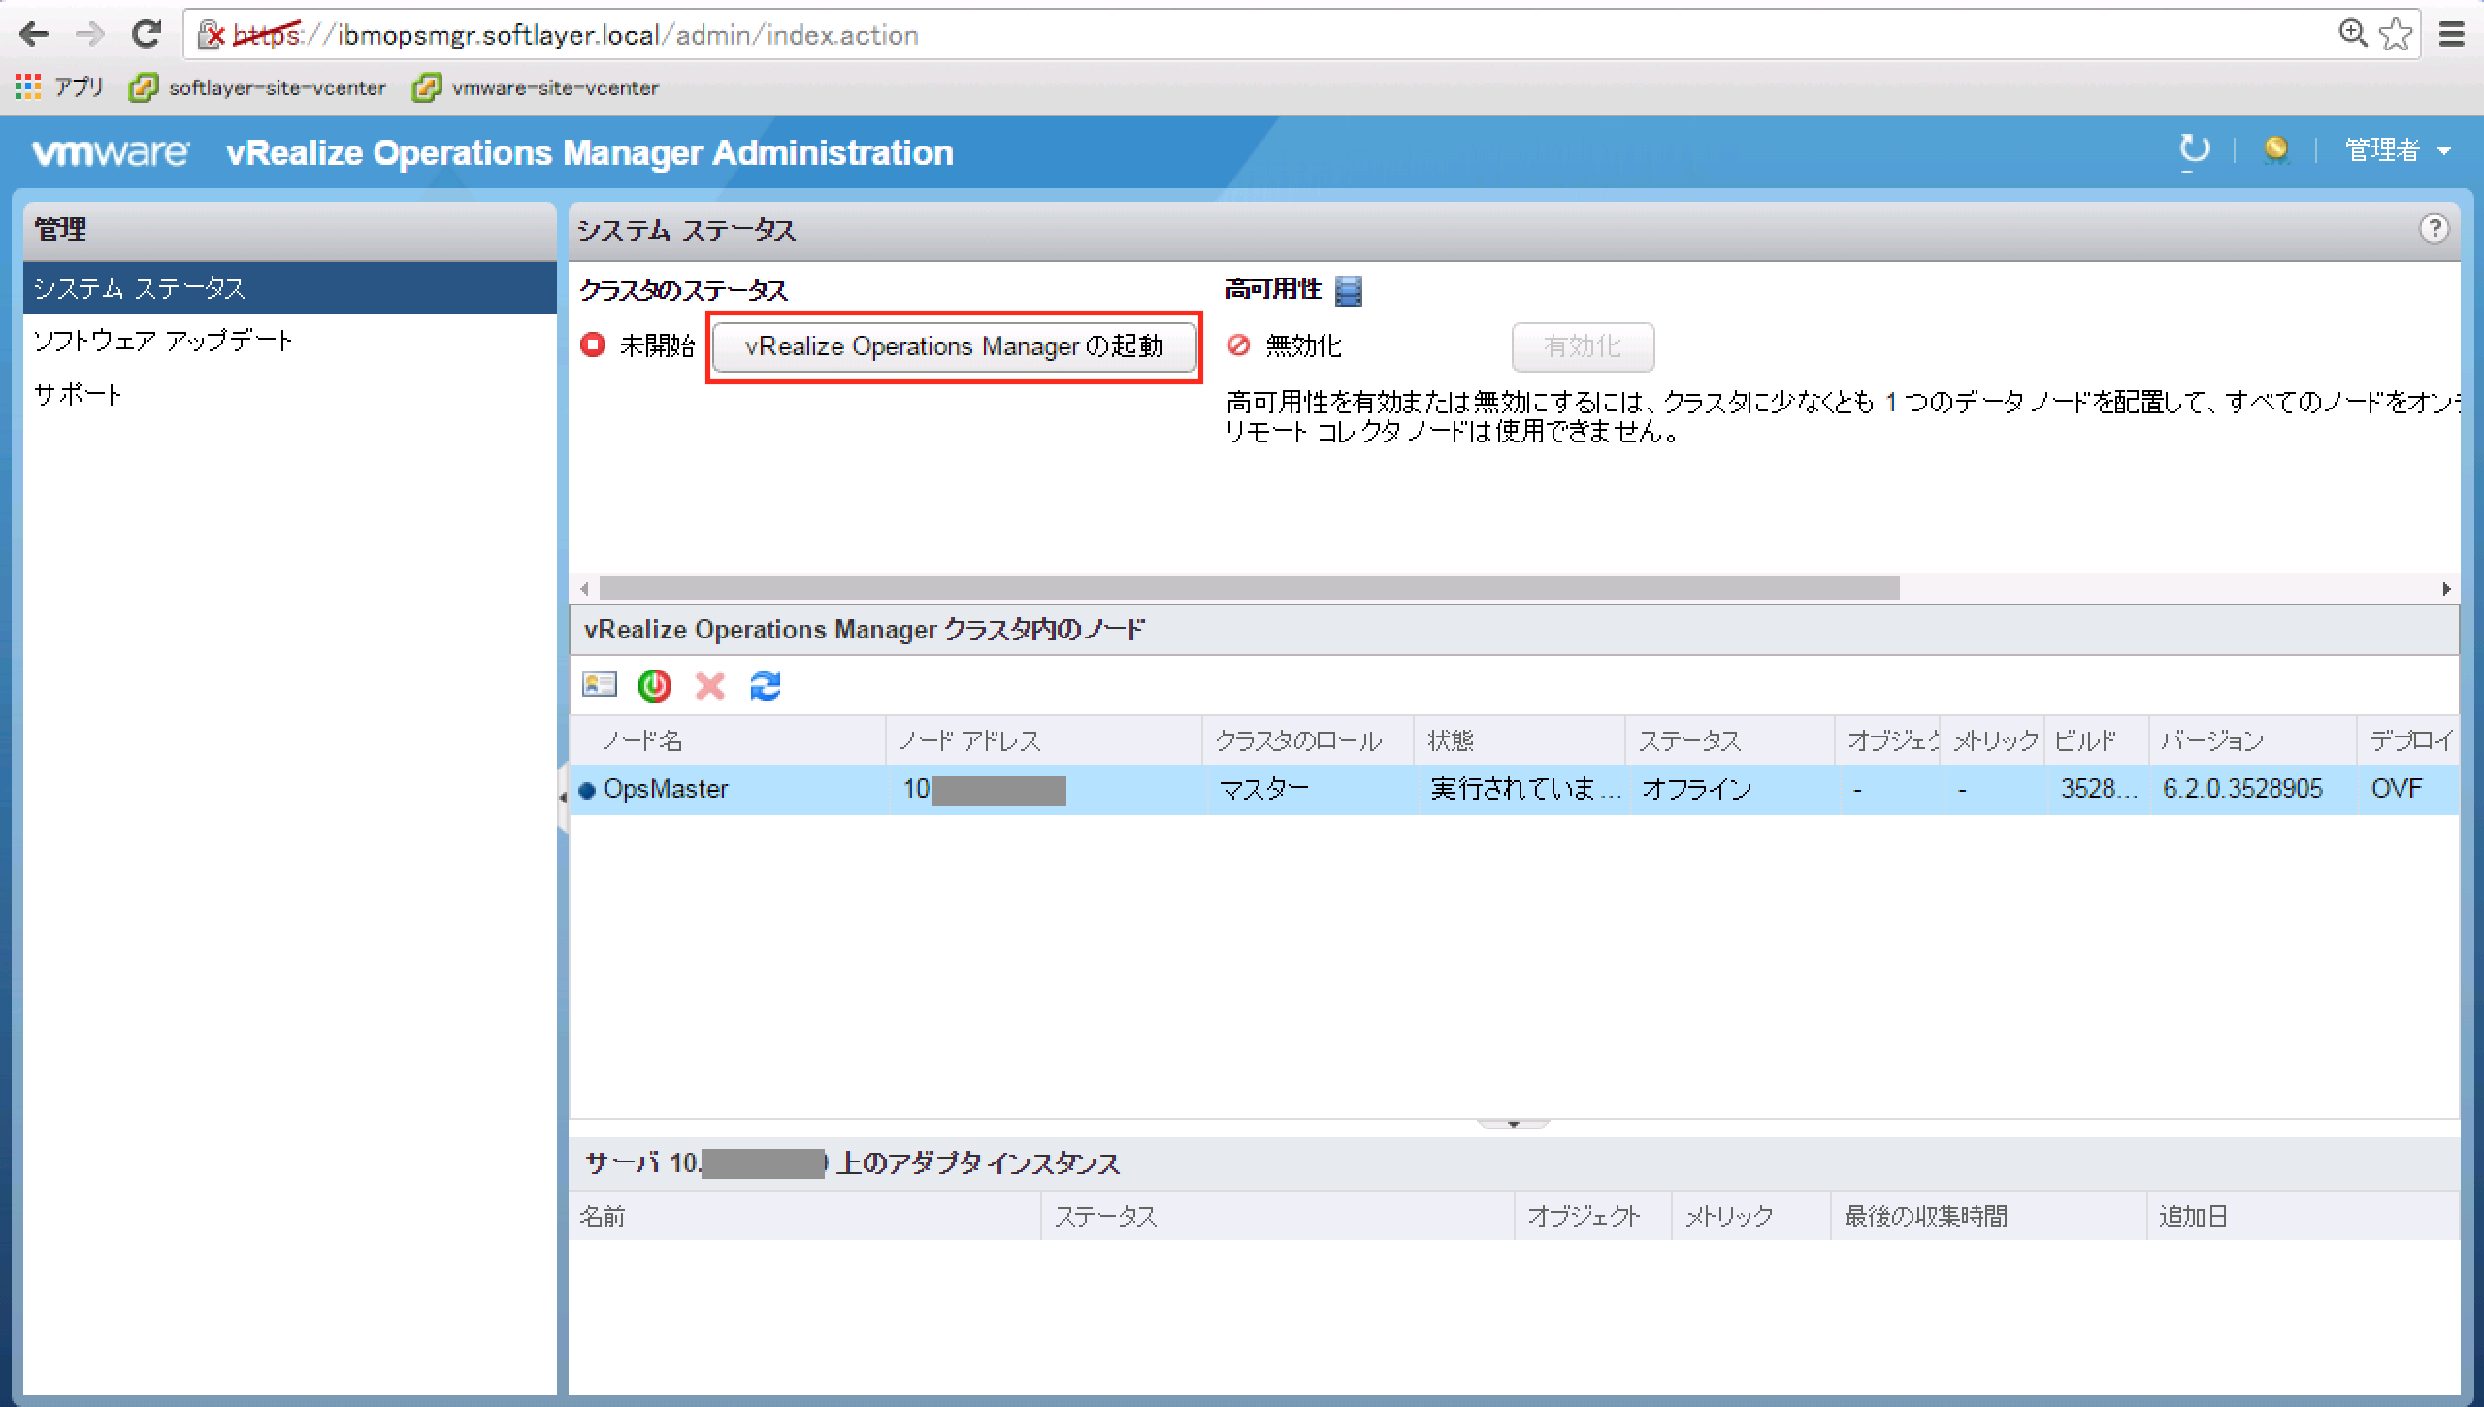Expand the node table divider arrow

(x=1514, y=1126)
